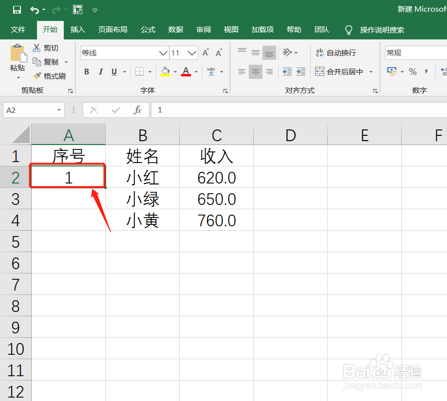The width and height of the screenshot is (447, 401).
Task: Click in the formula bar showing 1
Action: click(299, 110)
